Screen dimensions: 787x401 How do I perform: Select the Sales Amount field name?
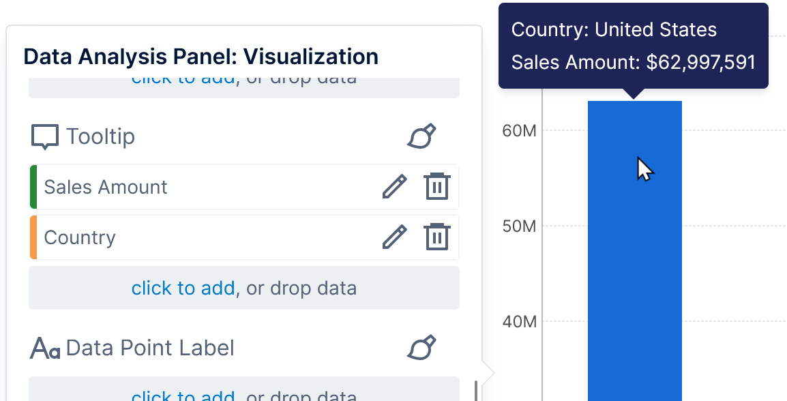coord(106,187)
